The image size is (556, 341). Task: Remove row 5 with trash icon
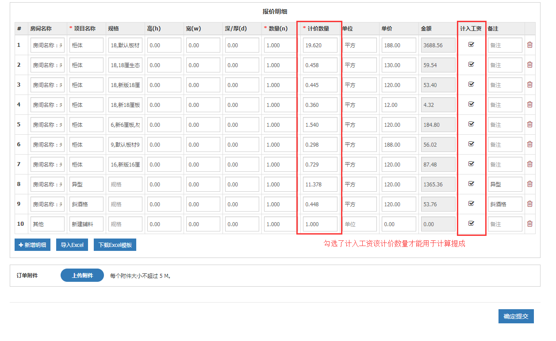pyautogui.click(x=529, y=124)
